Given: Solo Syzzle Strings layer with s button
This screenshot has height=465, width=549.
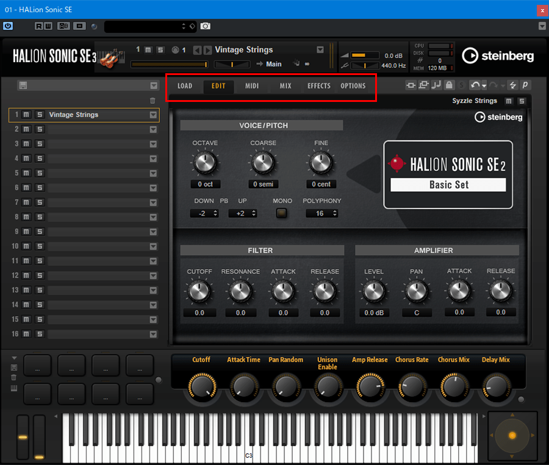Looking at the screenshot, I should [x=522, y=101].
